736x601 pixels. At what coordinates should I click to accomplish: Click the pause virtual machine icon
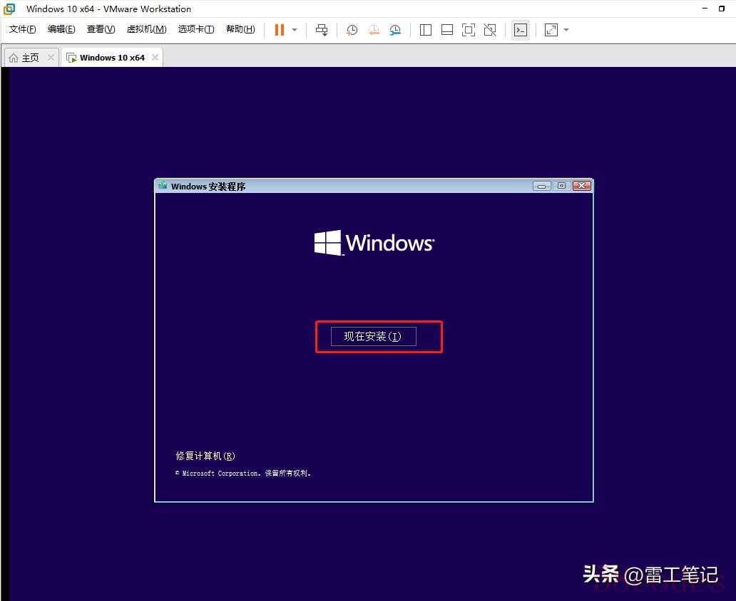tap(279, 30)
